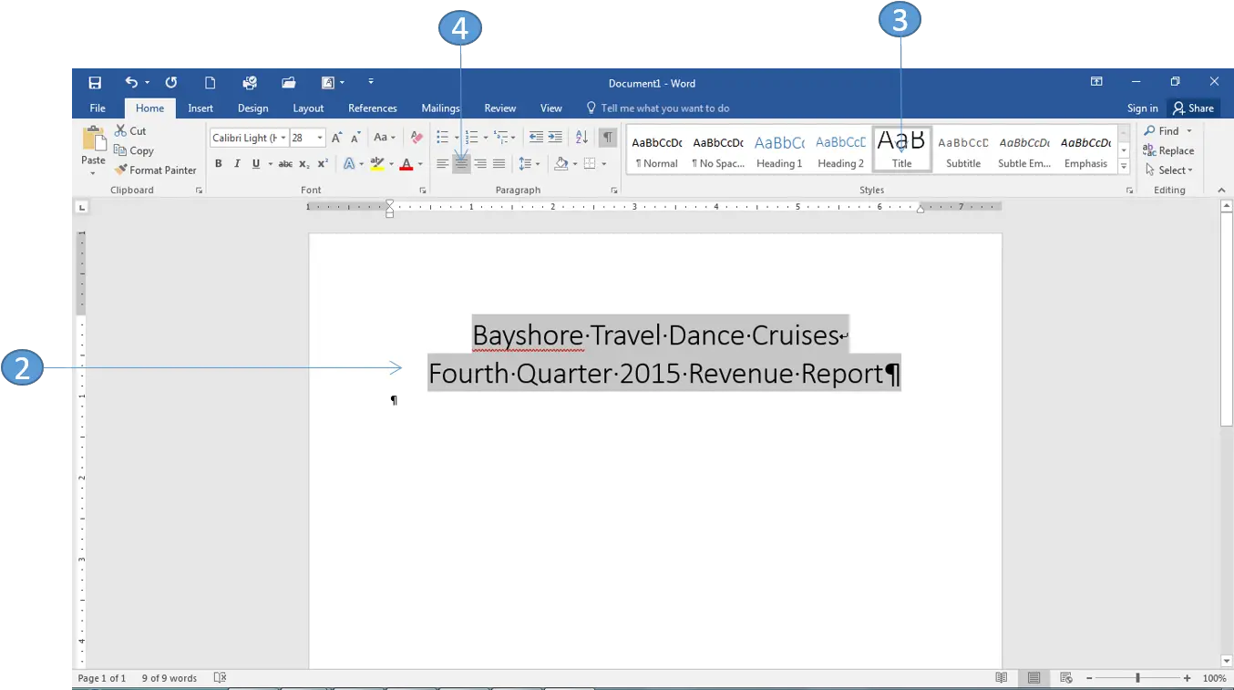This screenshot has height=690, width=1234.
Task: Switch to the References tab
Action: point(373,108)
